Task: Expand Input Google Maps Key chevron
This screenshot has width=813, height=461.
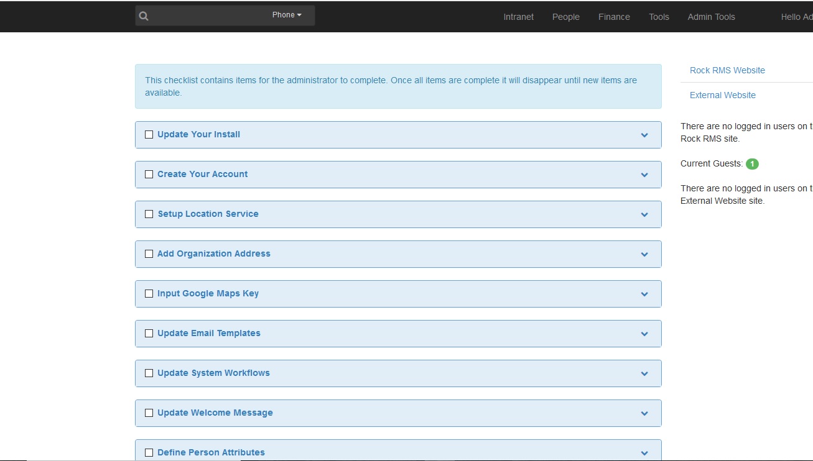Action: [x=644, y=294]
